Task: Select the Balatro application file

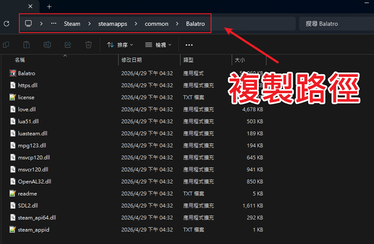Action: tap(27, 73)
